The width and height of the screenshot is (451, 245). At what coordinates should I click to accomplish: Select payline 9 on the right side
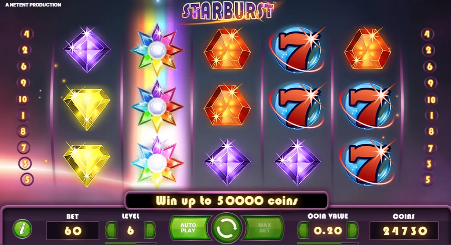430,83
